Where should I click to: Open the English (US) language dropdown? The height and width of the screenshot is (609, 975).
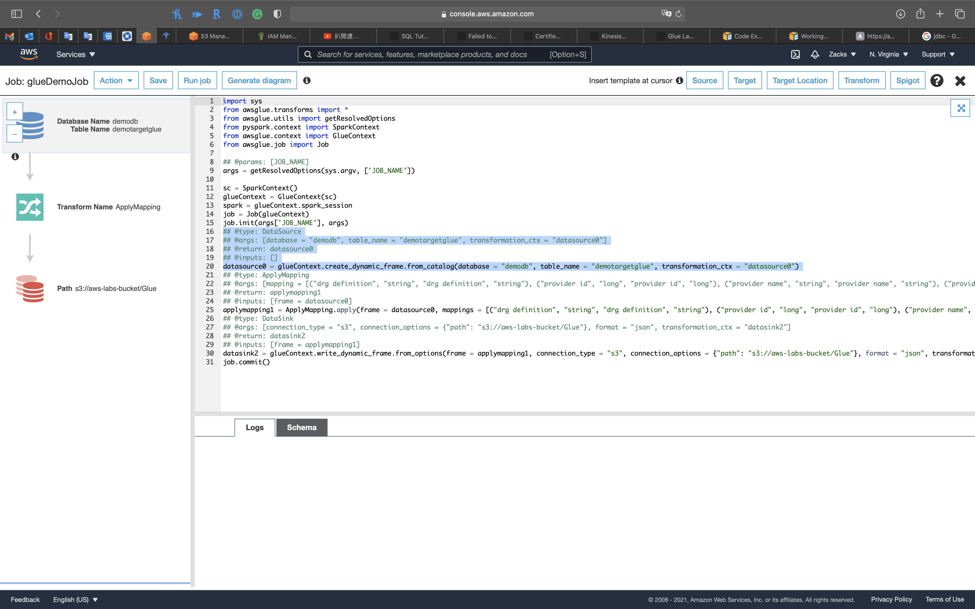pos(75,599)
